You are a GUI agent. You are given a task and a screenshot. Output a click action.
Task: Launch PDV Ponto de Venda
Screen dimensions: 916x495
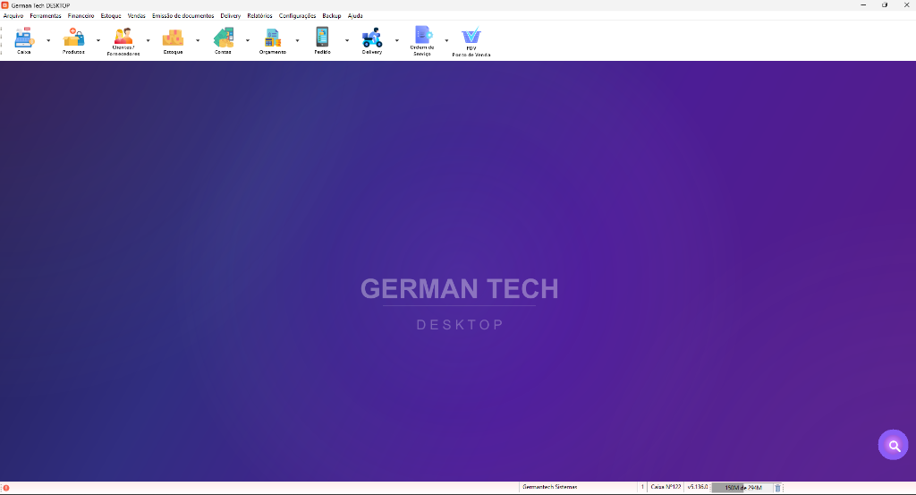pos(471,41)
